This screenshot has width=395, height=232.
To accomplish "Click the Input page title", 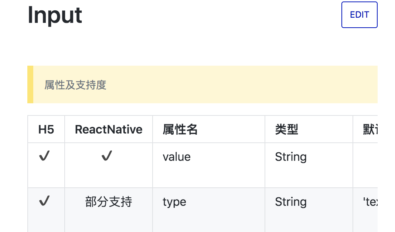I will click(55, 15).
